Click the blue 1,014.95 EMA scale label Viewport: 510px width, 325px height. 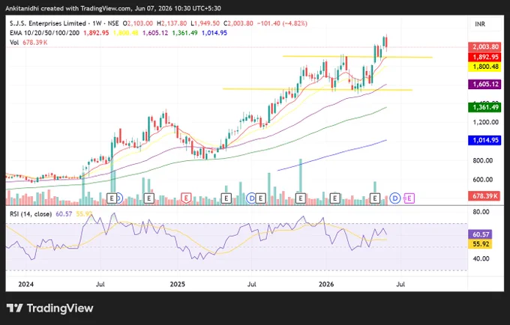click(484, 140)
